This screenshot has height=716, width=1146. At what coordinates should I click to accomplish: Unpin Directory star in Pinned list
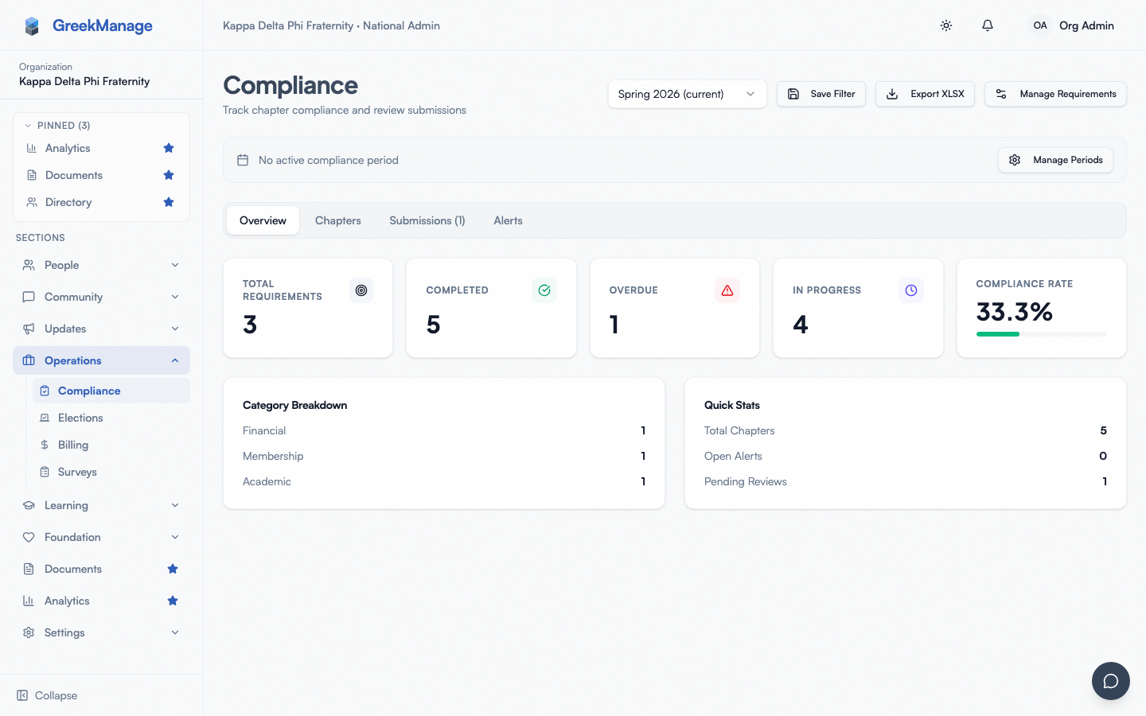pos(169,202)
